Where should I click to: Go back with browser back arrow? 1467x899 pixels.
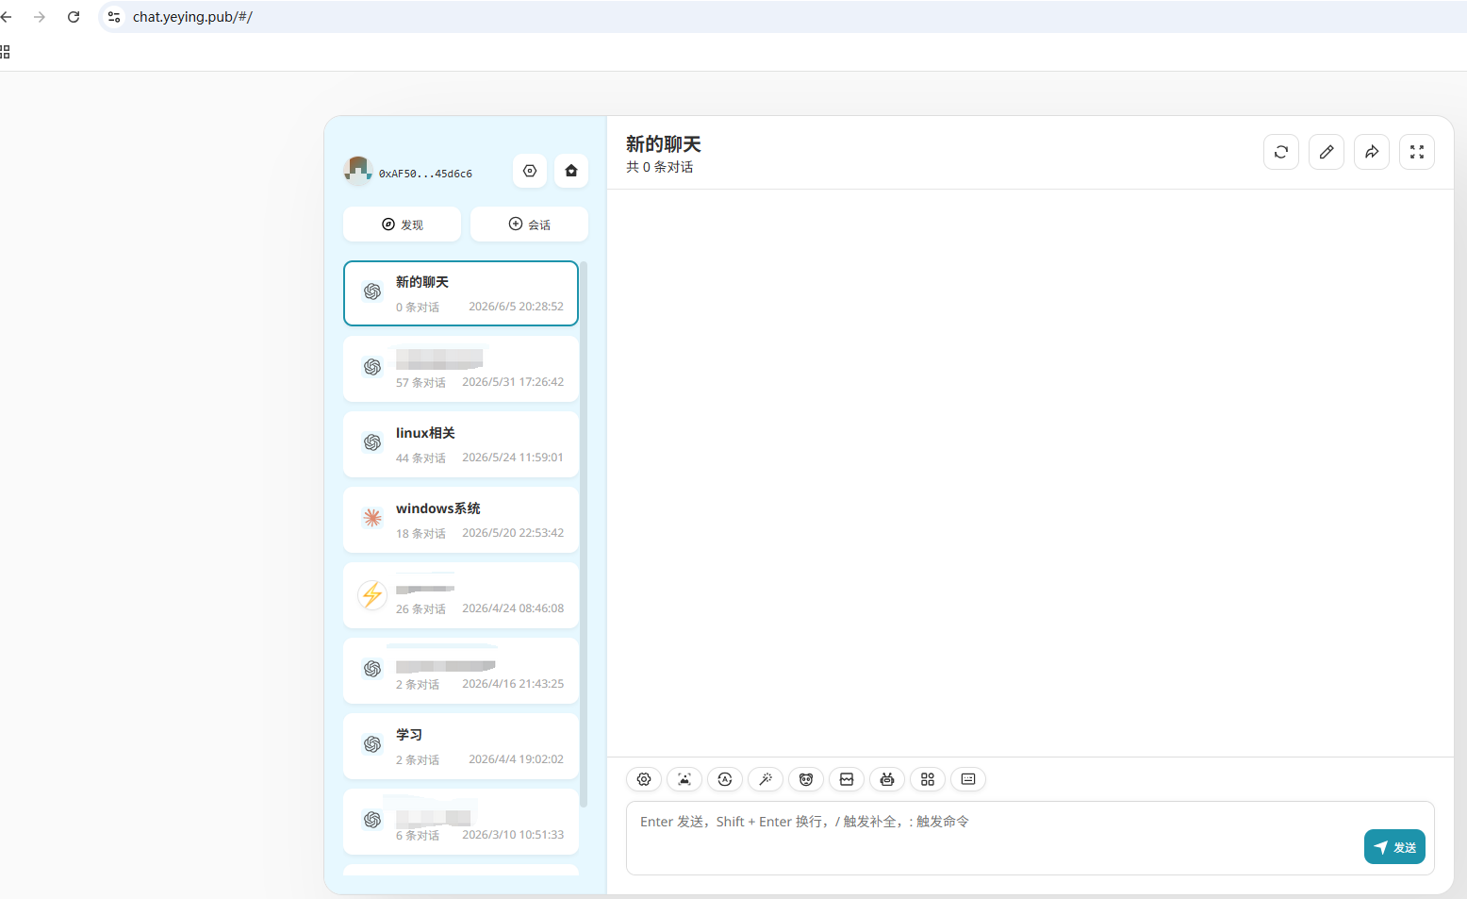(x=7, y=17)
